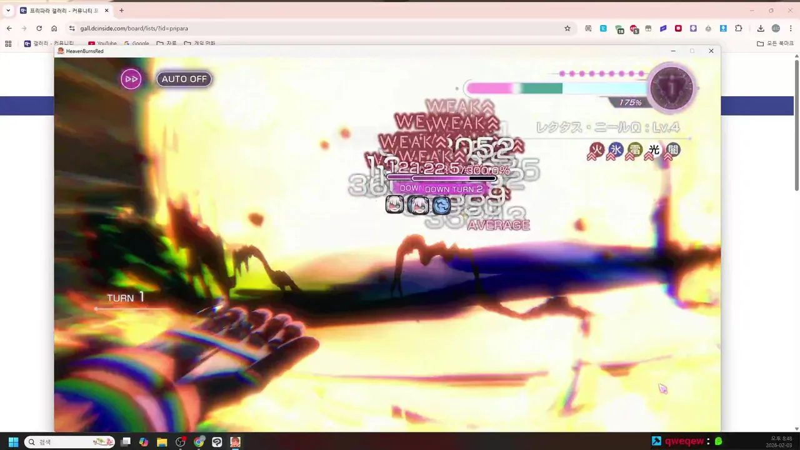Select the 프리파라 갤러리 browser tab
Screen dimensions: 800x450
pos(64,11)
